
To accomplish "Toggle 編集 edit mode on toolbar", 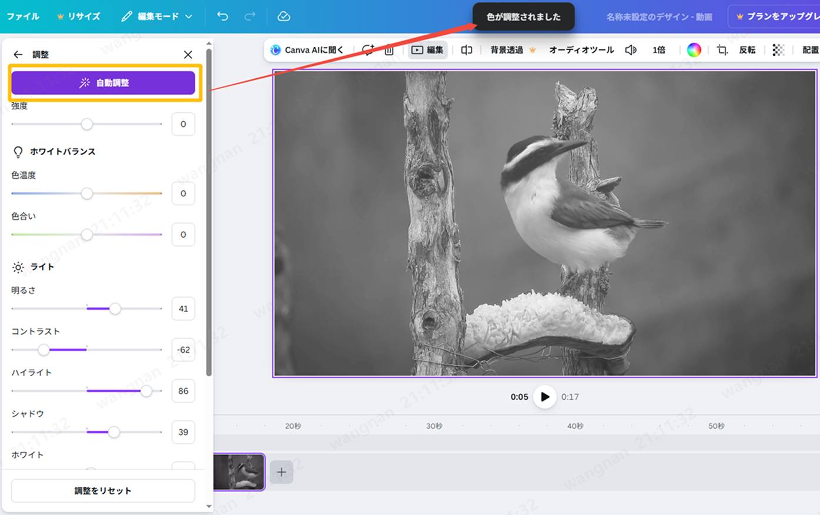I will pyautogui.click(x=427, y=50).
